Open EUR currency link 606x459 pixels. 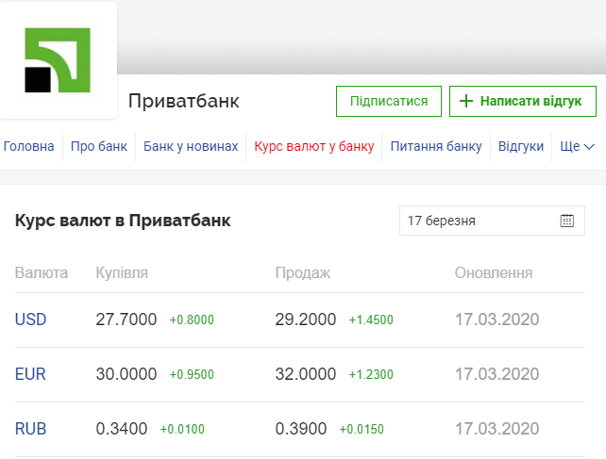click(x=30, y=374)
